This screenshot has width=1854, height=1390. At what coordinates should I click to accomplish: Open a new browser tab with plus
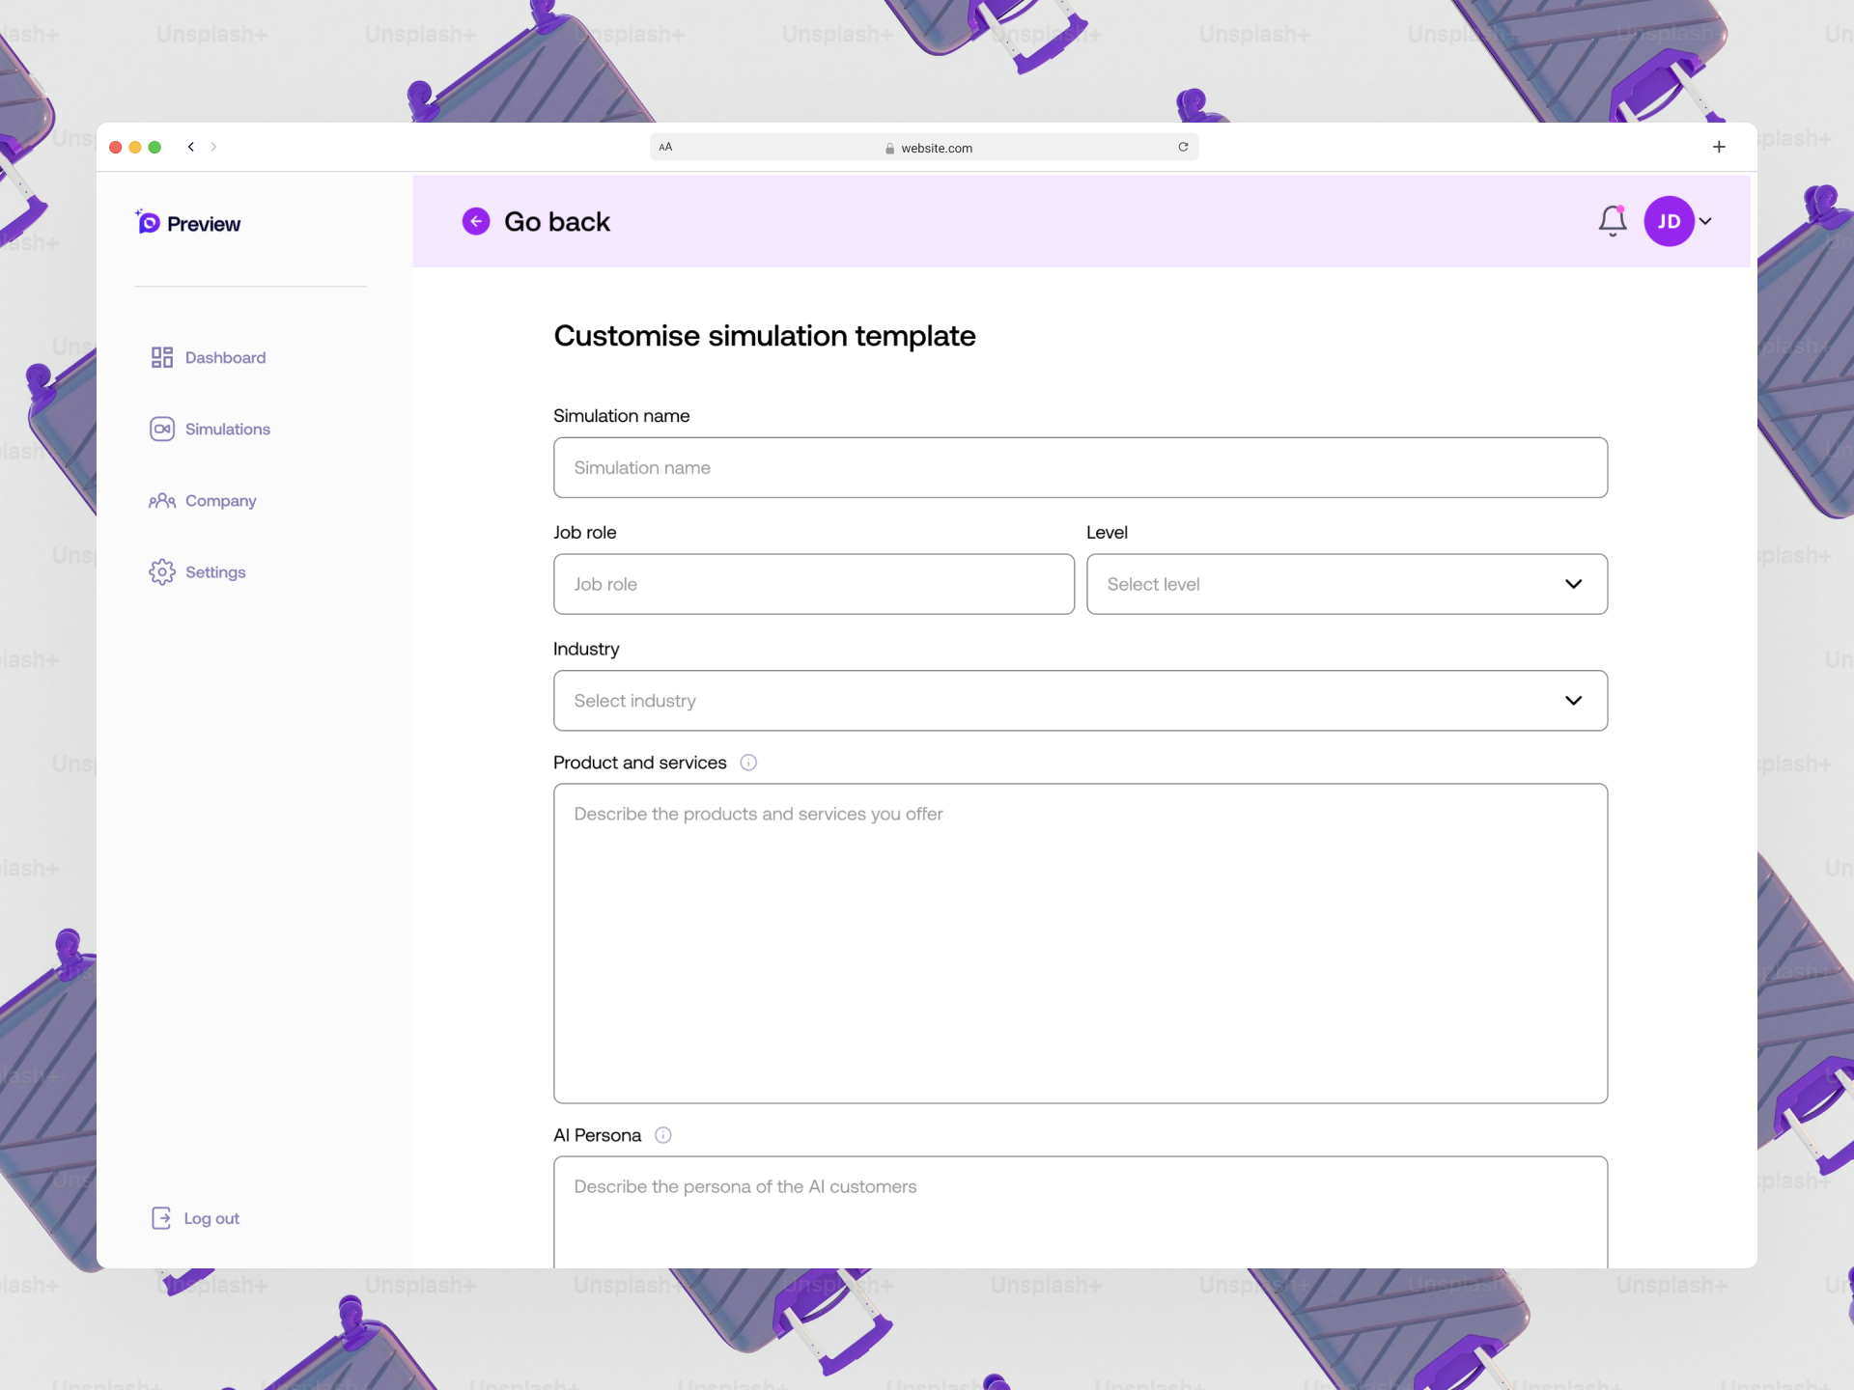click(1719, 147)
